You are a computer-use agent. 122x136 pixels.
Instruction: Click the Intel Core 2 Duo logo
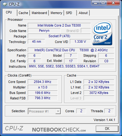(x=102, y=33)
